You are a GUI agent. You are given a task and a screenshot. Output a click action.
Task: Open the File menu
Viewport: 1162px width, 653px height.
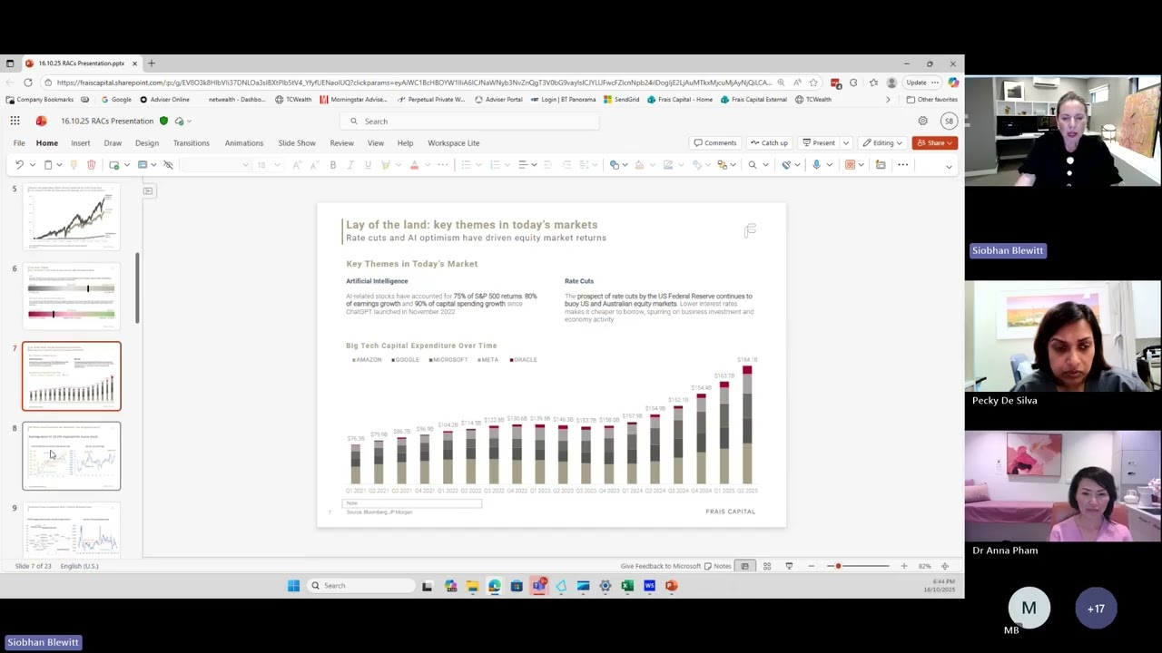19,142
